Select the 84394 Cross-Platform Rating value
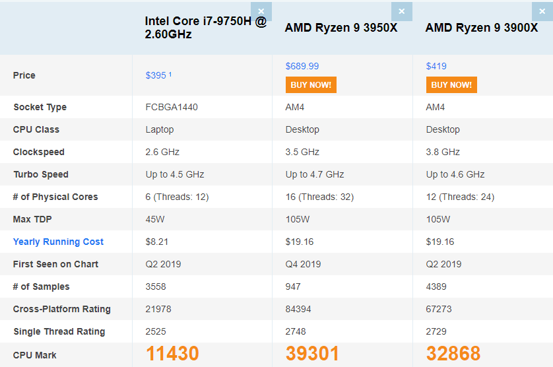The height and width of the screenshot is (367, 553). coord(298,309)
